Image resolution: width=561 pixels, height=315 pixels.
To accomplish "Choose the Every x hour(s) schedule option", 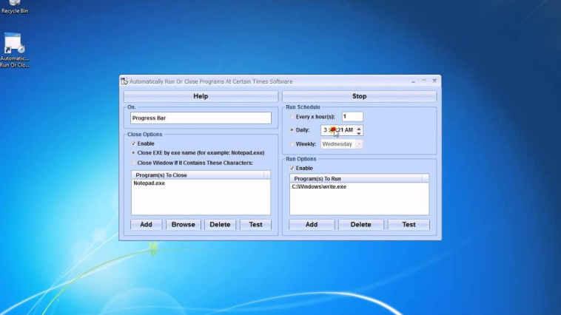I will 292,117.
